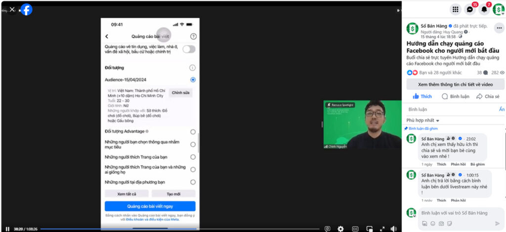This screenshot has width=506, height=232.
Task: Select 'Những người bạn chọn thông qua nhắm mục tiêu'
Action: coord(193,144)
